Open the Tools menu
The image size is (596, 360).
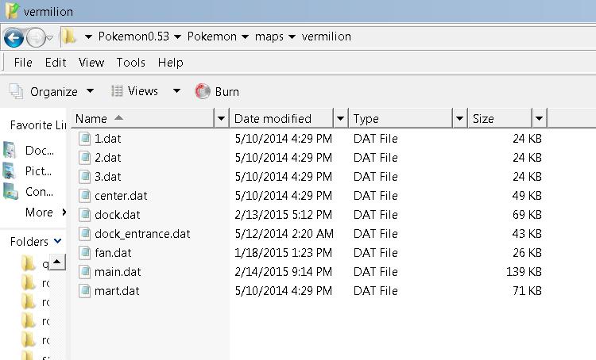[131, 63]
